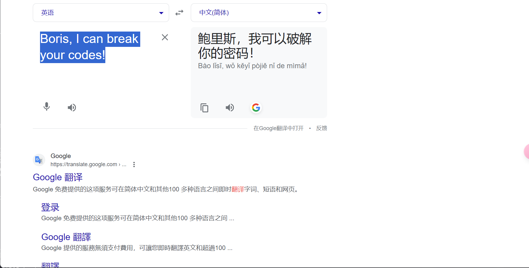Image resolution: width=529 pixels, height=268 pixels.
Task: Click the translated text 鲍里斯，我可以破解你的密码
Action: [255, 46]
